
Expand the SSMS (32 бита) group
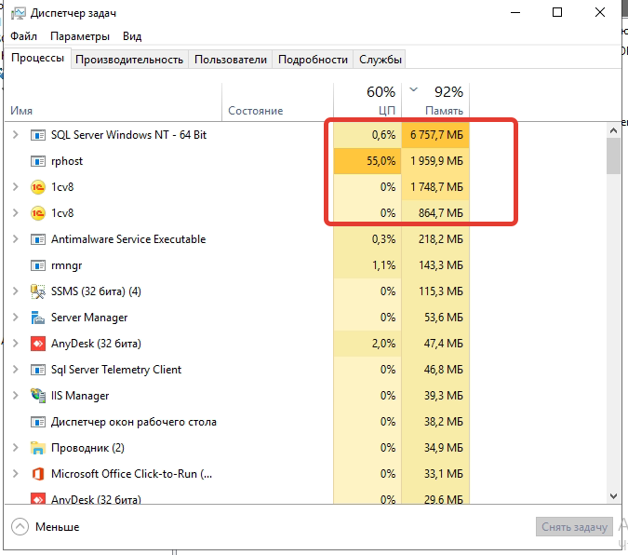[15, 291]
